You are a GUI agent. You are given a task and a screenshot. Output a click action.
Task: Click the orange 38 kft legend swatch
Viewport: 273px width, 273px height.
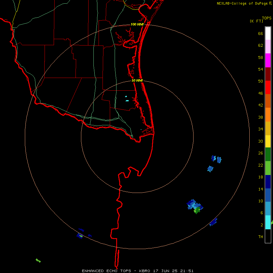pos(268,115)
